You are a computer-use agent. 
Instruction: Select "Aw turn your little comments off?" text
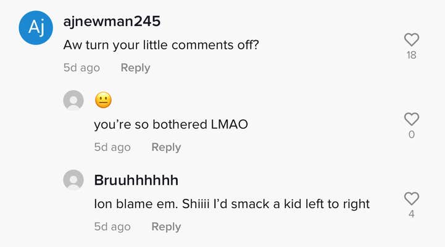(161, 45)
